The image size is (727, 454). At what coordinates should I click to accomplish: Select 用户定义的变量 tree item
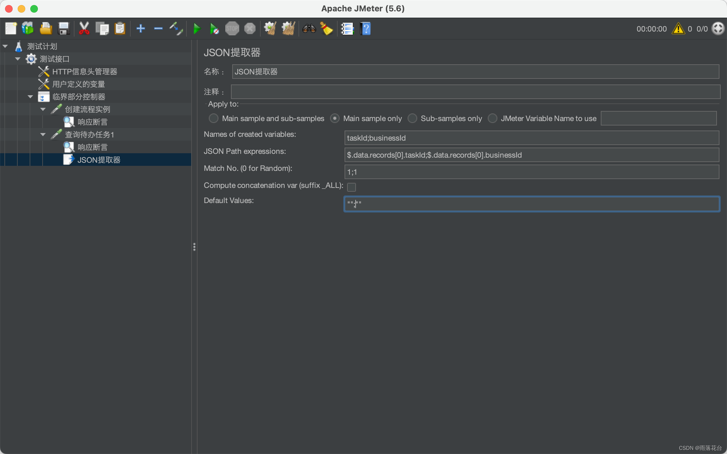click(x=79, y=84)
